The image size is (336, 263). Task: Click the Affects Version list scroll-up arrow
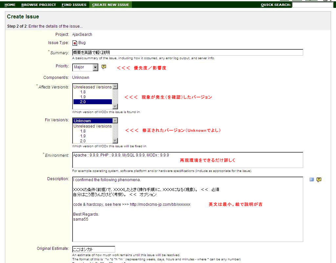(115, 87)
